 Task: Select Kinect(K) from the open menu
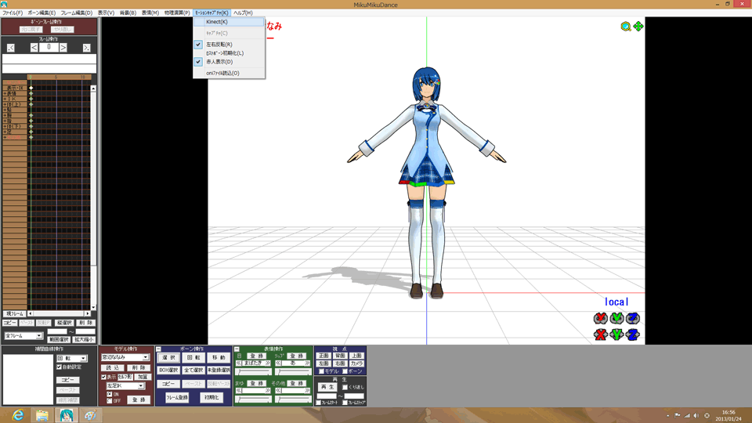point(217,22)
